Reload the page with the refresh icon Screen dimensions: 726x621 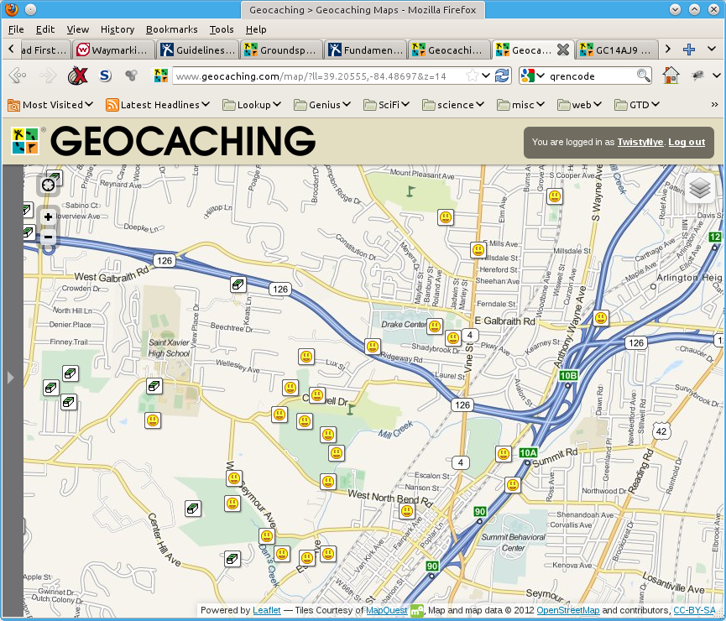(502, 76)
